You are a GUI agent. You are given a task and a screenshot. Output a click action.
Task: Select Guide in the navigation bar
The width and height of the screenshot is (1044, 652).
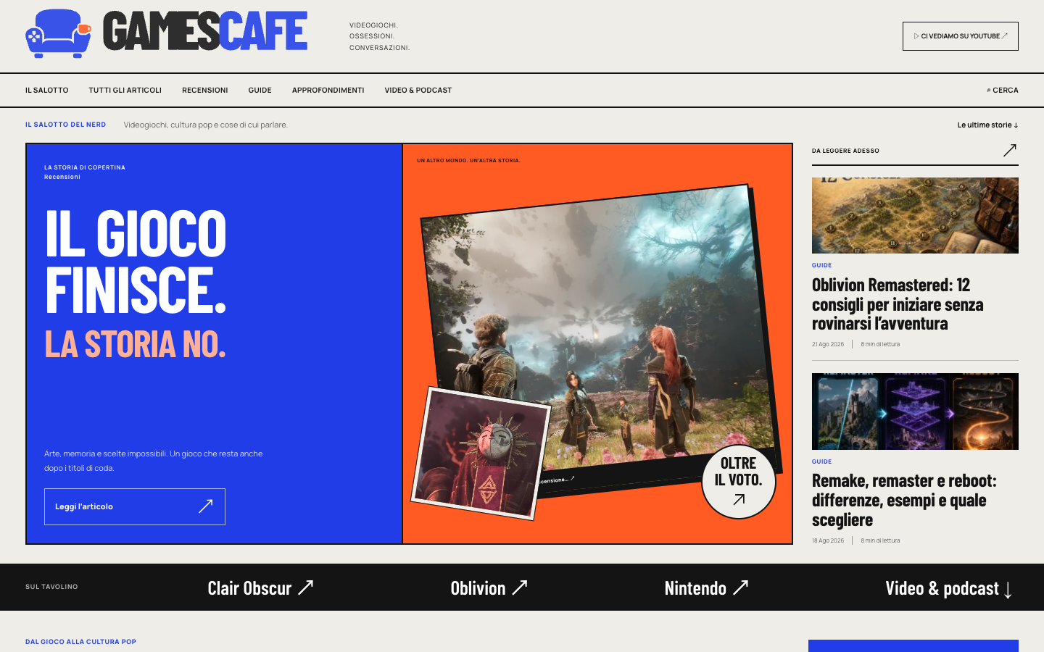[x=260, y=91]
